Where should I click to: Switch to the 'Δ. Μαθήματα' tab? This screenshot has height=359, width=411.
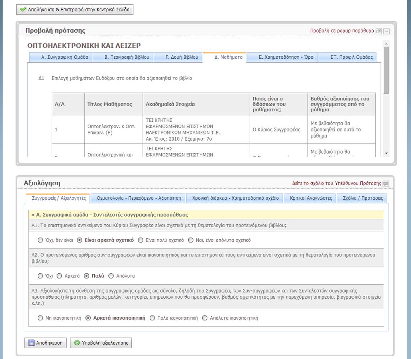coord(225,57)
